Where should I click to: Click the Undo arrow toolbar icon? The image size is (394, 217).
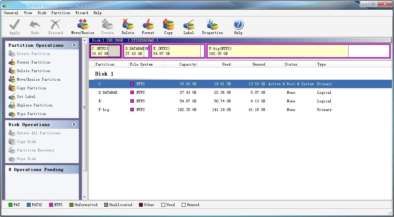[35, 25]
